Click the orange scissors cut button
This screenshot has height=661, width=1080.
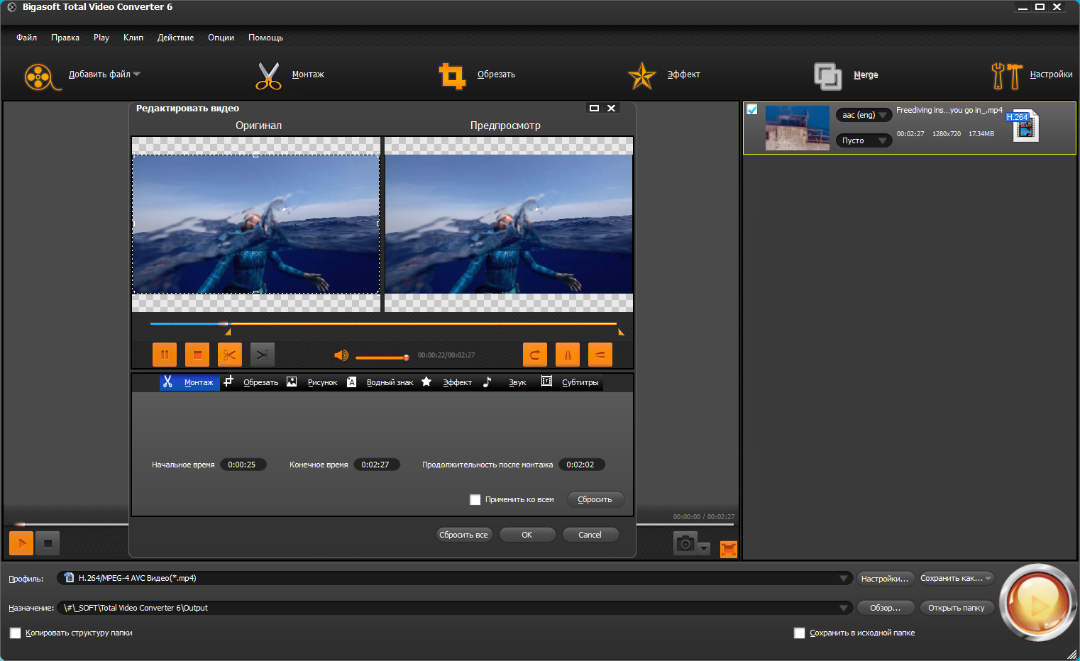230,355
